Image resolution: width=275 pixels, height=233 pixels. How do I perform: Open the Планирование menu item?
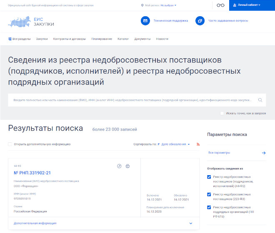(102, 39)
